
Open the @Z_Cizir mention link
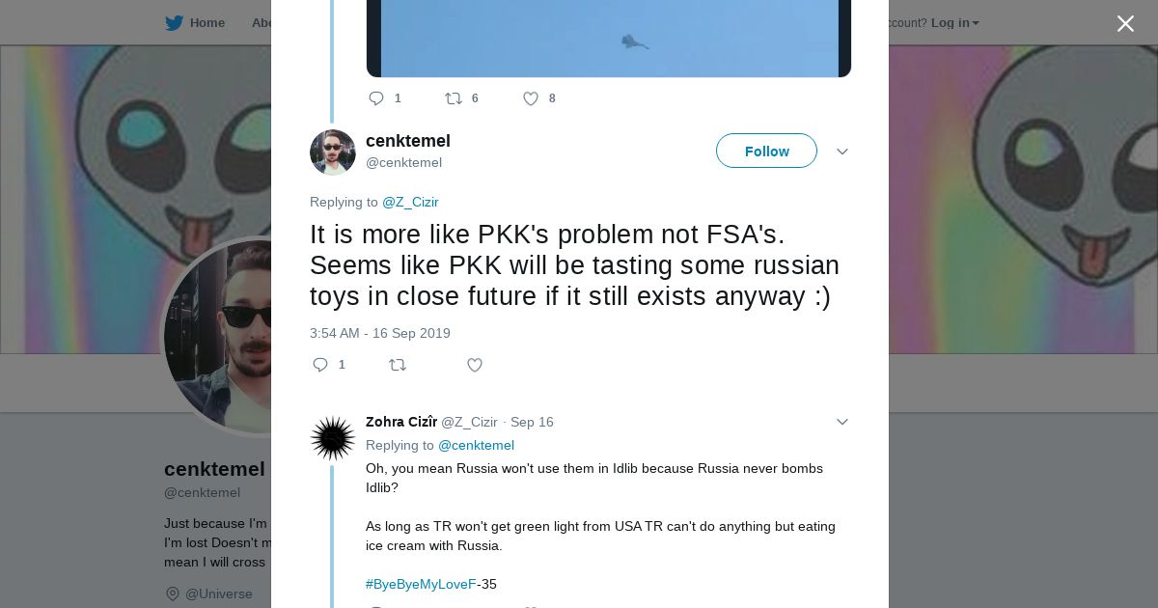tap(410, 202)
